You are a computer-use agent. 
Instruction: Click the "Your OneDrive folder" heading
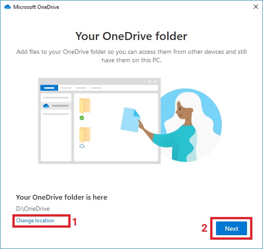(x=131, y=36)
